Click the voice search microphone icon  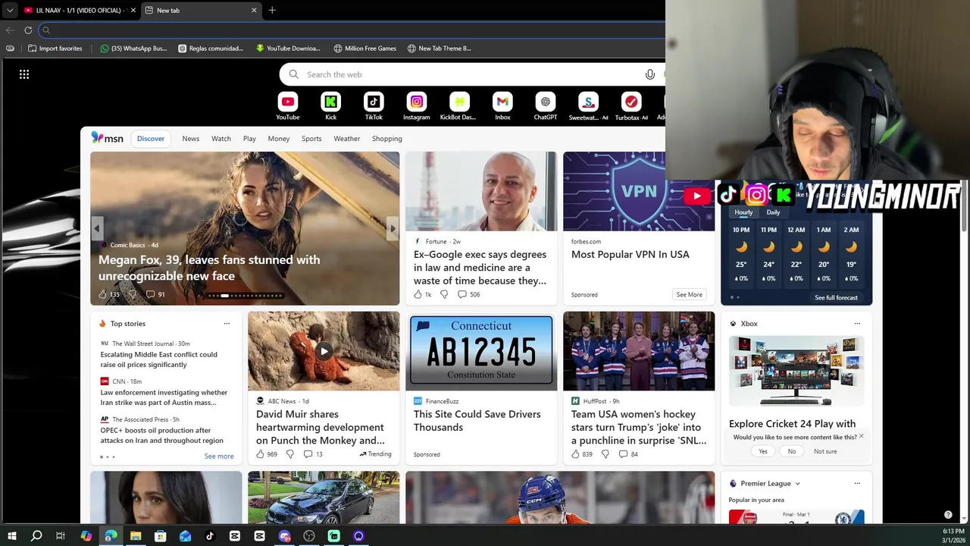pyautogui.click(x=649, y=74)
